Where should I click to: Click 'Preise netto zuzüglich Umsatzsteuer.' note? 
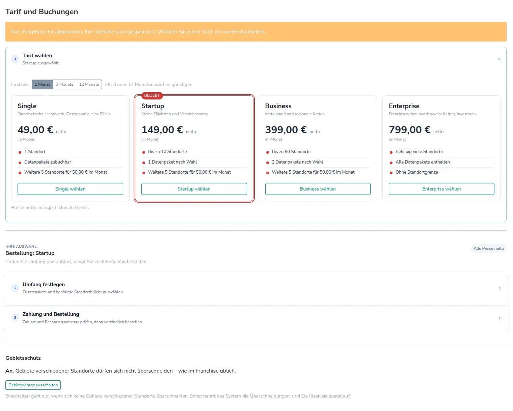pos(50,208)
